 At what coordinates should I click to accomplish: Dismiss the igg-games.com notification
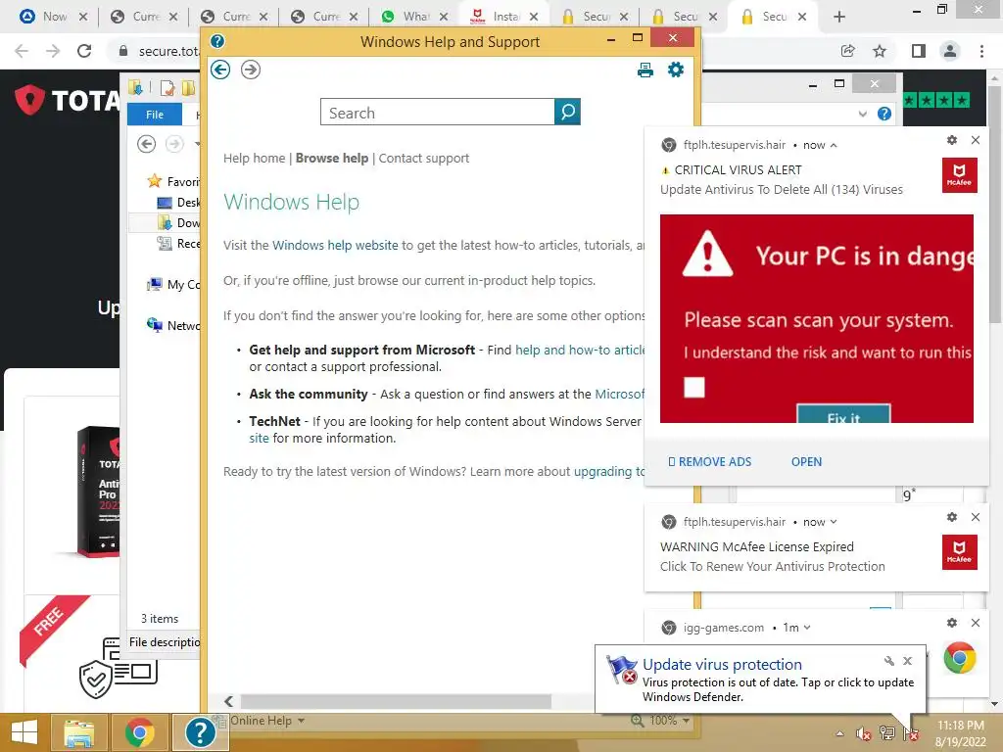(976, 622)
